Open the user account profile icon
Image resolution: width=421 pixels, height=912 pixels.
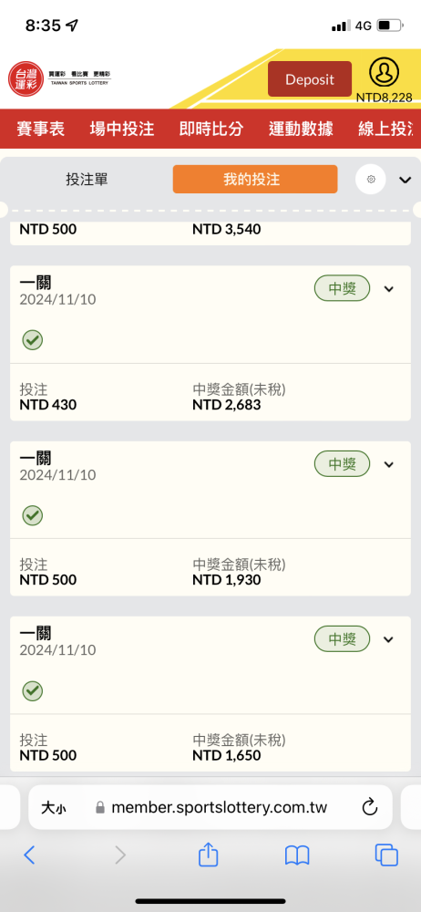pos(384,72)
